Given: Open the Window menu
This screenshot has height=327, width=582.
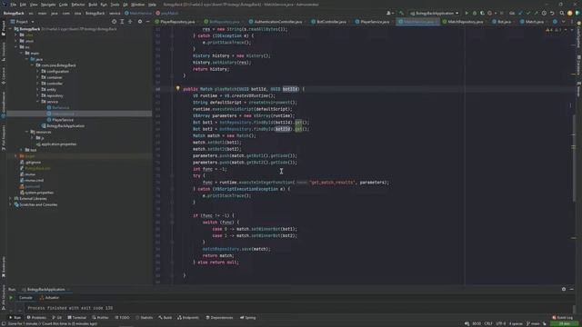Looking at the screenshot, I should click(137, 5).
